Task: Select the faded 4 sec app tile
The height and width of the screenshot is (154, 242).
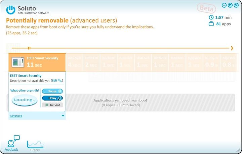Action: [x=74, y=62]
